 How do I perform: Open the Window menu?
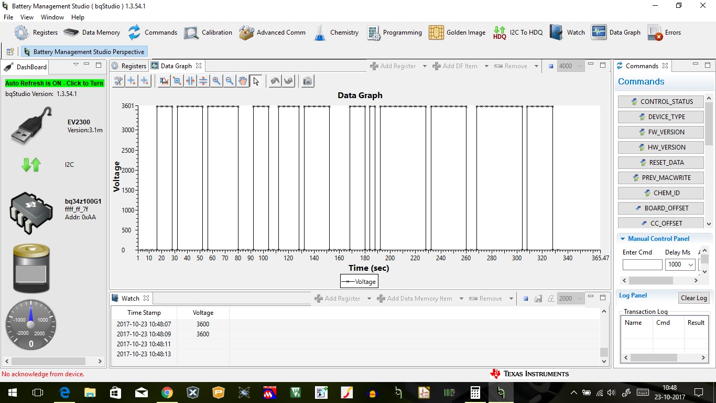coord(52,17)
